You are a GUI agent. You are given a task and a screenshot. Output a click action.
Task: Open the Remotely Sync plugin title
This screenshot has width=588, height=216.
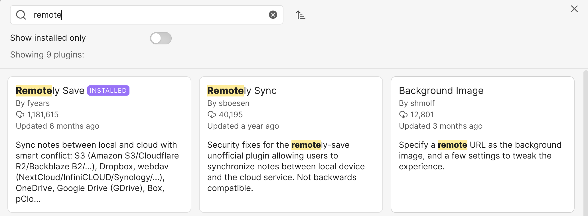242,90
